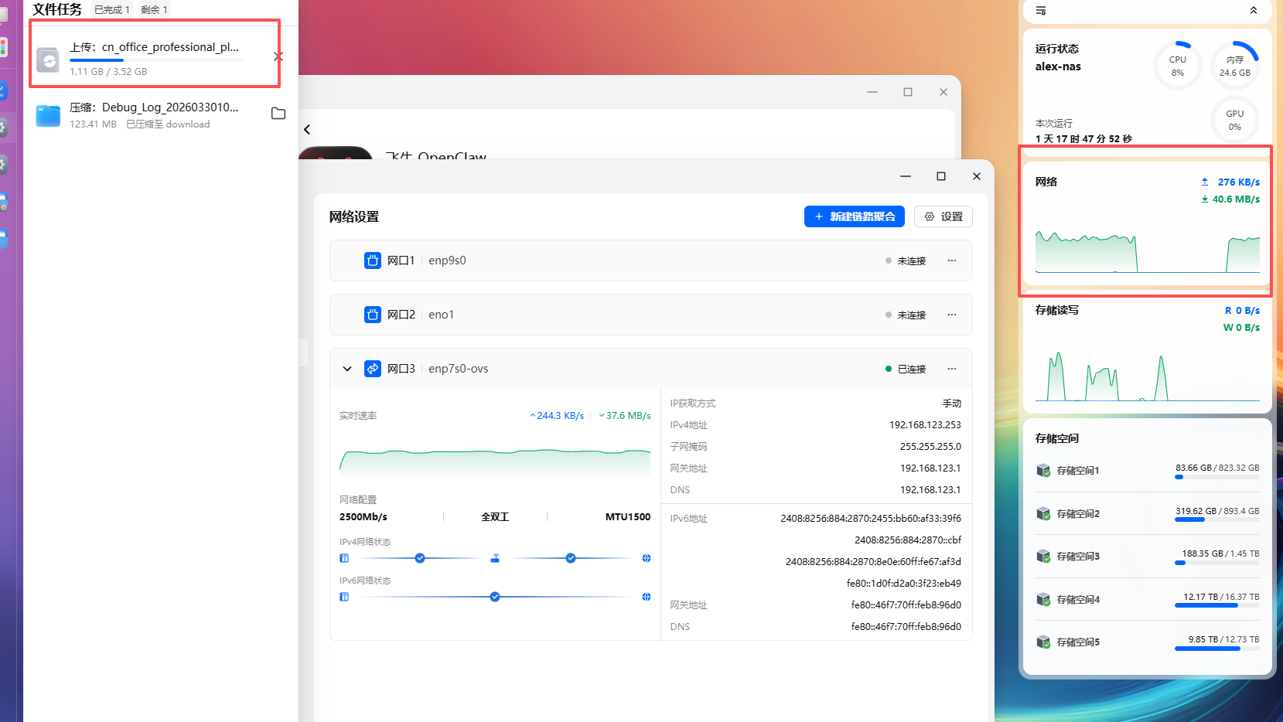Collapse the status widget panel with the chevron
The image size is (1283, 722).
click(1254, 10)
